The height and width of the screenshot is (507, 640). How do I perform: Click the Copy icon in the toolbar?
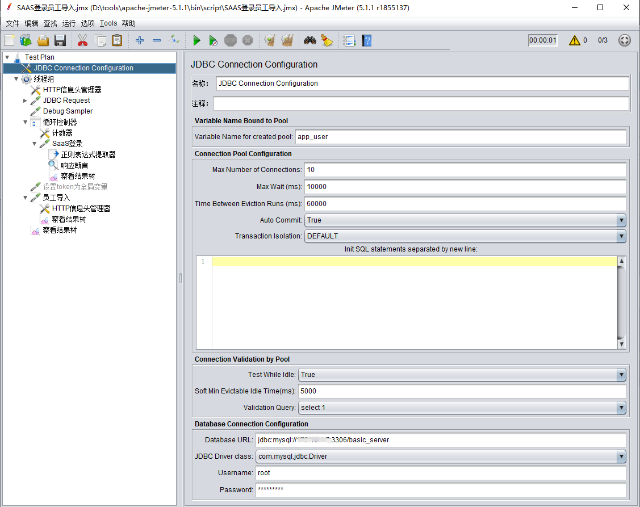100,40
